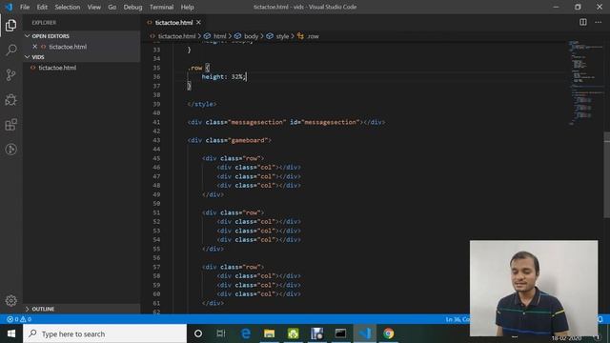
Task: Open the Terminal menu
Action: click(x=161, y=7)
